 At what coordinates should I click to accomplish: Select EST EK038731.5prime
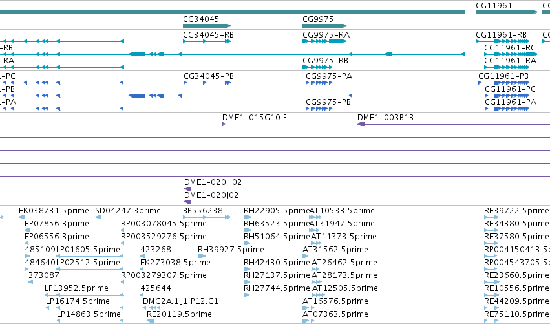pyautogui.click(x=54, y=211)
